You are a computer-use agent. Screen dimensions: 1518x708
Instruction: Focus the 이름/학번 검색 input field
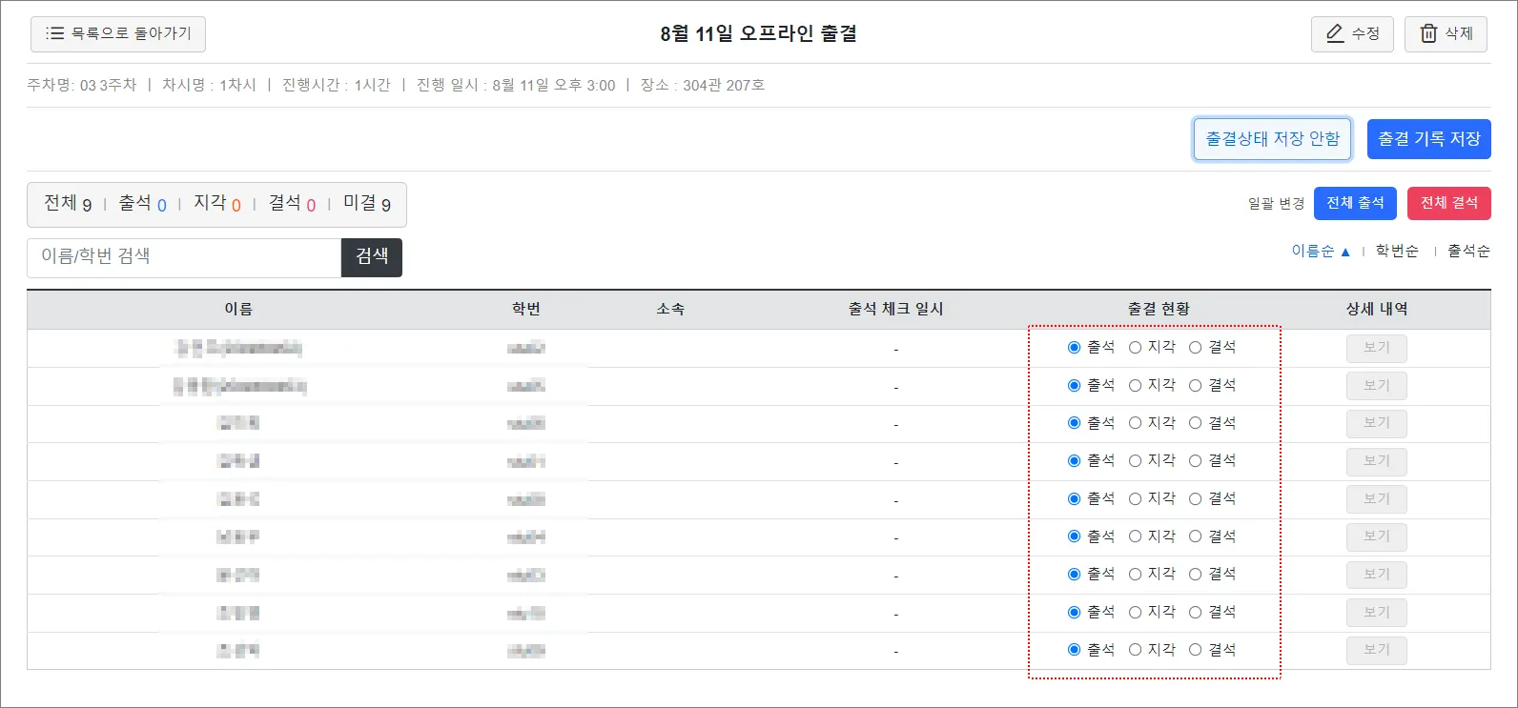pyautogui.click(x=184, y=257)
